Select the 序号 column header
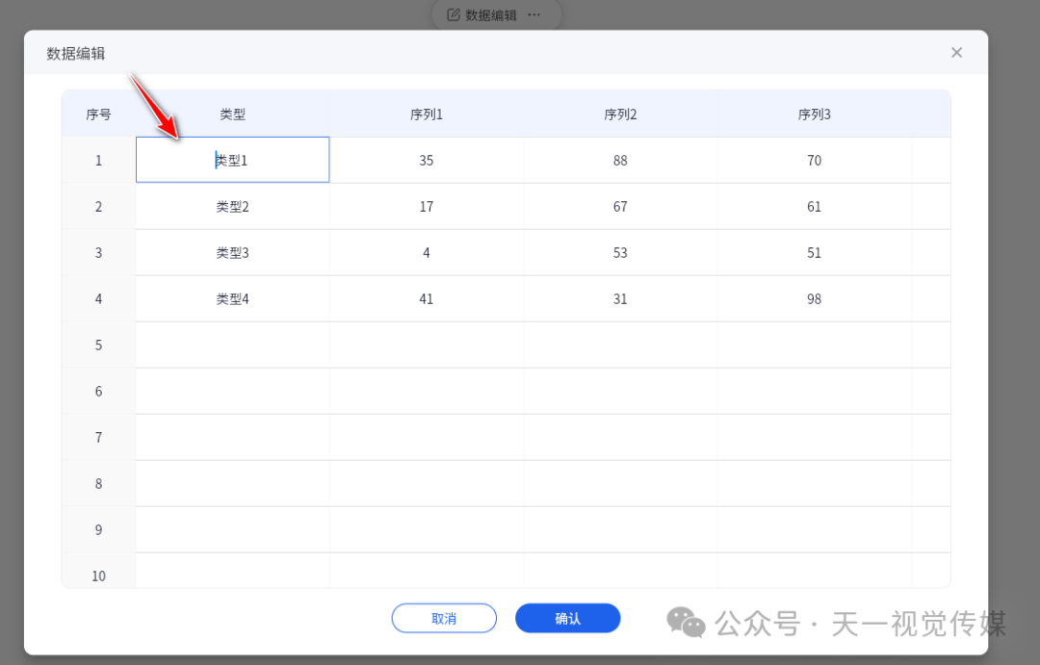Image resolution: width=1040 pixels, height=665 pixels. click(x=97, y=114)
